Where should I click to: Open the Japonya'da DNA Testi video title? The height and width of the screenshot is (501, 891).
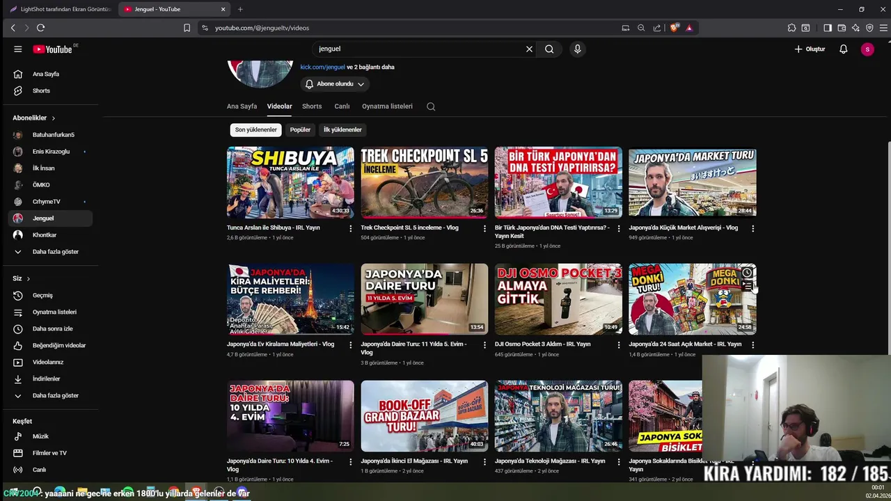tap(552, 232)
